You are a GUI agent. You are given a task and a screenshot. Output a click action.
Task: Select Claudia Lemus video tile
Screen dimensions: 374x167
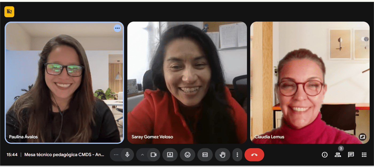[x=310, y=83]
